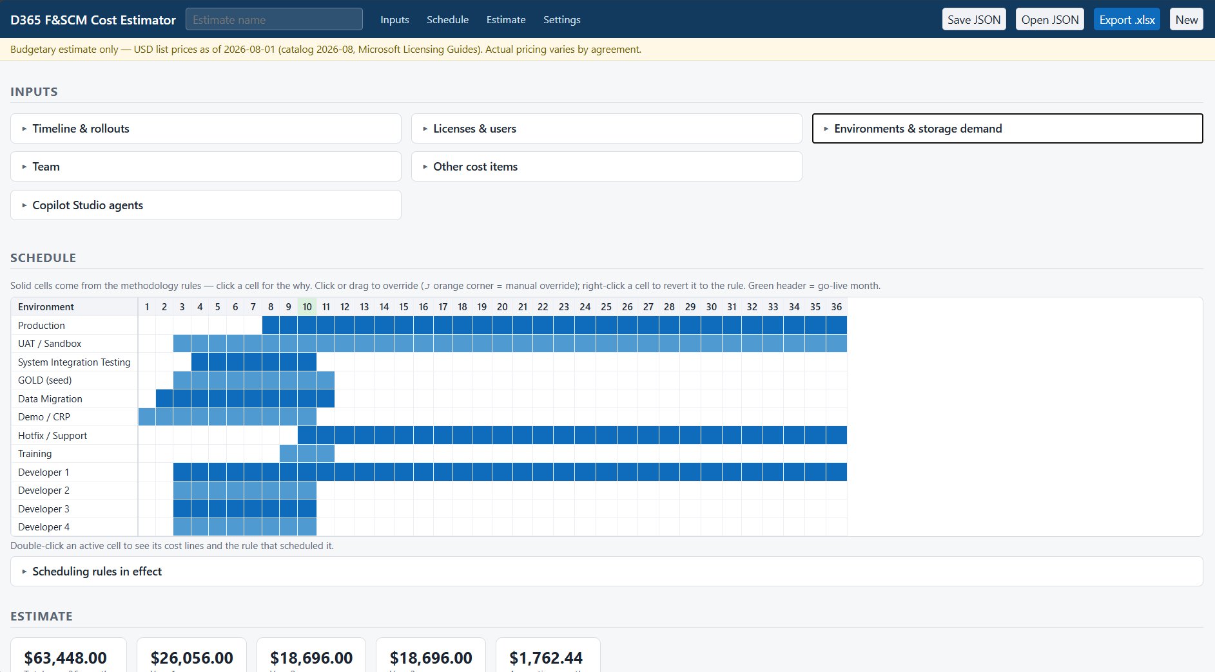Toggle Production cell for month 8
Image resolution: width=1215 pixels, height=672 pixels.
pyautogui.click(x=271, y=325)
